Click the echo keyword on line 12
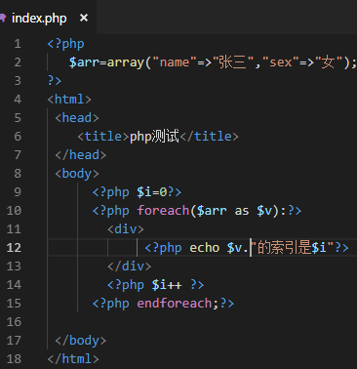The height and width of the screenshot is (369, 357). pos(205,248)
